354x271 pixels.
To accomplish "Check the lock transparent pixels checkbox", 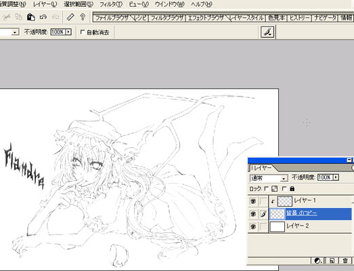I will click(x=267, y=188).
